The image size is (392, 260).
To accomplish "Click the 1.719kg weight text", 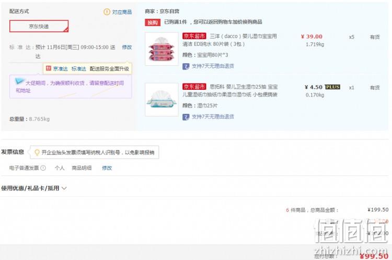I will [x=315, y=44].
